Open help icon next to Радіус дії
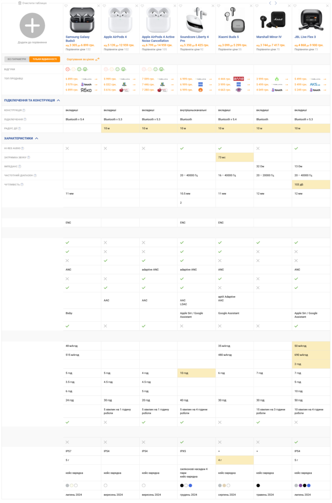This screenshot has height=503, width=332. [19, 128]
